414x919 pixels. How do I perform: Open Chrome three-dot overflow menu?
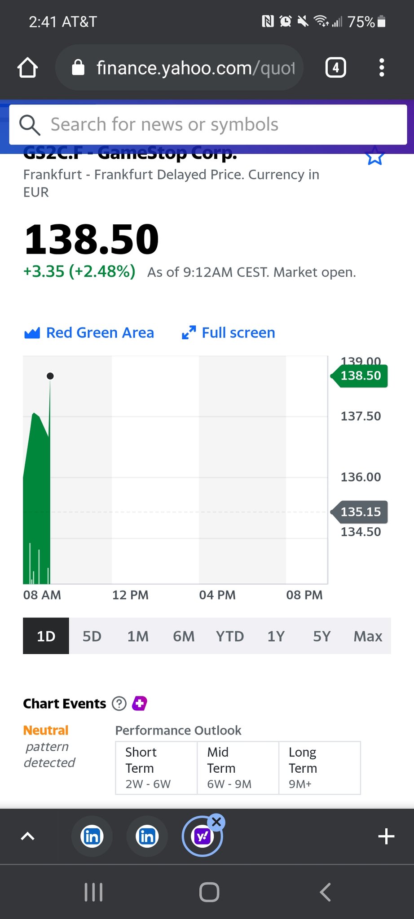pos(381,68)
